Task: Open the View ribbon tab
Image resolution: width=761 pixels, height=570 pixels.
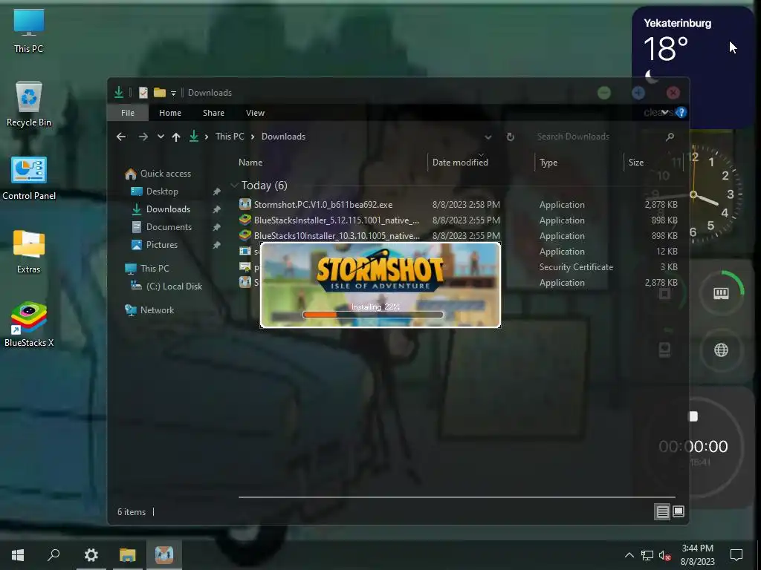Action: [256, 113]
